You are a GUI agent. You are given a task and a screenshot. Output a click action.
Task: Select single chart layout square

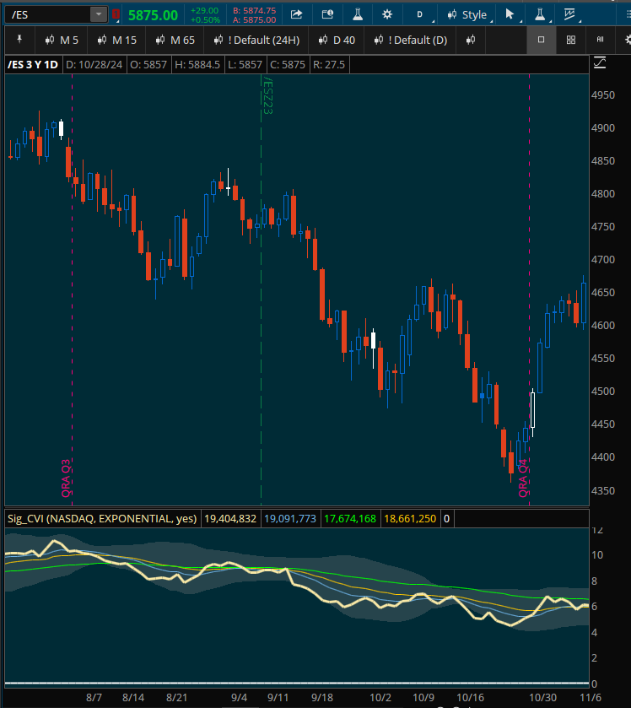click(542, 40)
